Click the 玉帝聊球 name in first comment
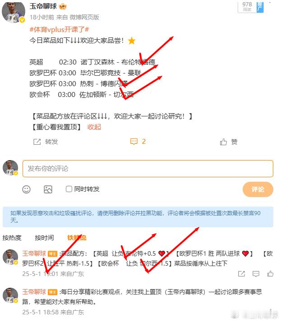 click(x=34, y=253)
